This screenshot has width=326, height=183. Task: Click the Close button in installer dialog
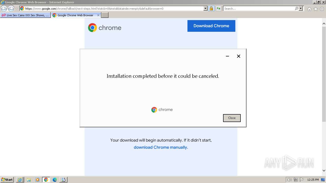[232, 118]
